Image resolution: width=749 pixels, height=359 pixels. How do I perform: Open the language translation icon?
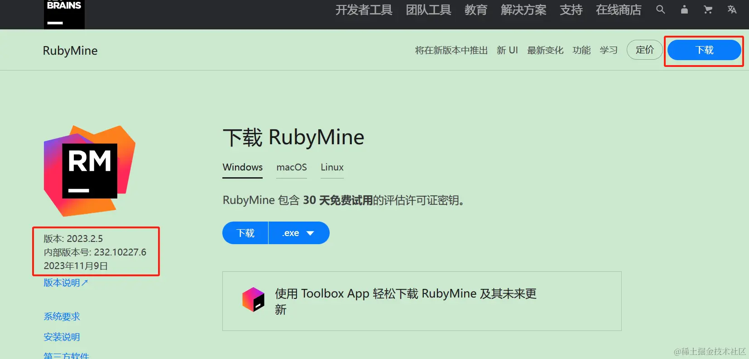[x=732, y=9]
